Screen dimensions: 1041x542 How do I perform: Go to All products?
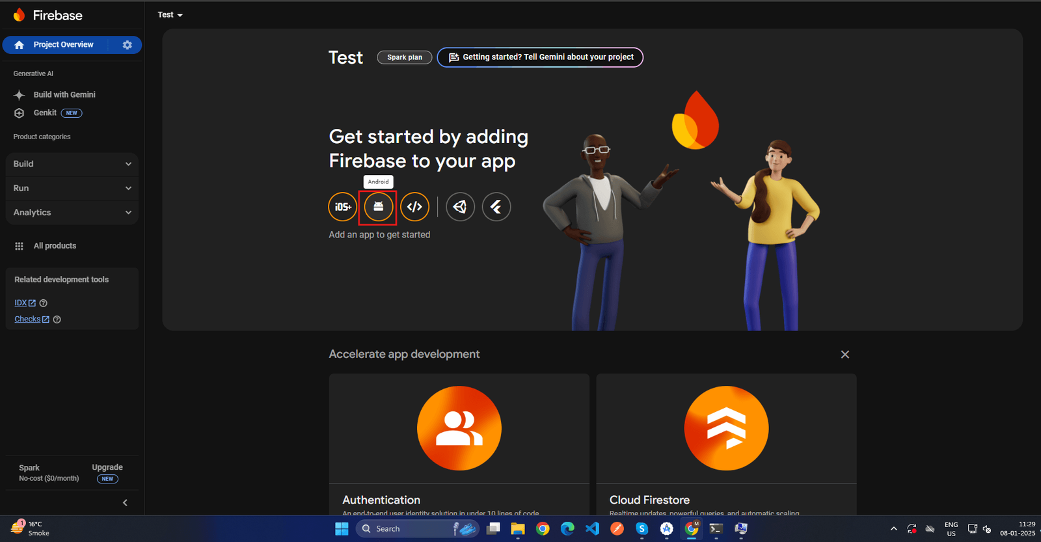55,246
